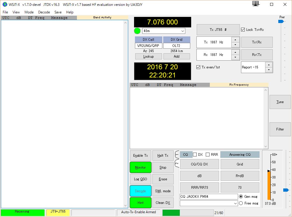Decrease Rx frequency with down arrow

pos(235,57)
